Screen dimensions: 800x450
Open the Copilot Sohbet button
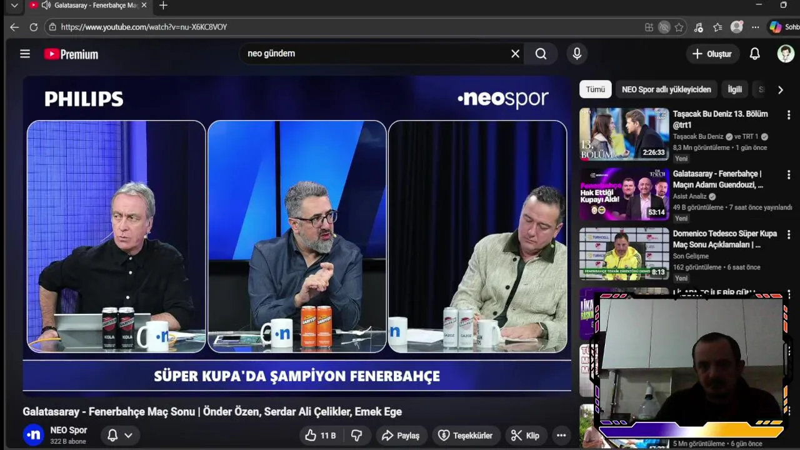pos(784,27)
